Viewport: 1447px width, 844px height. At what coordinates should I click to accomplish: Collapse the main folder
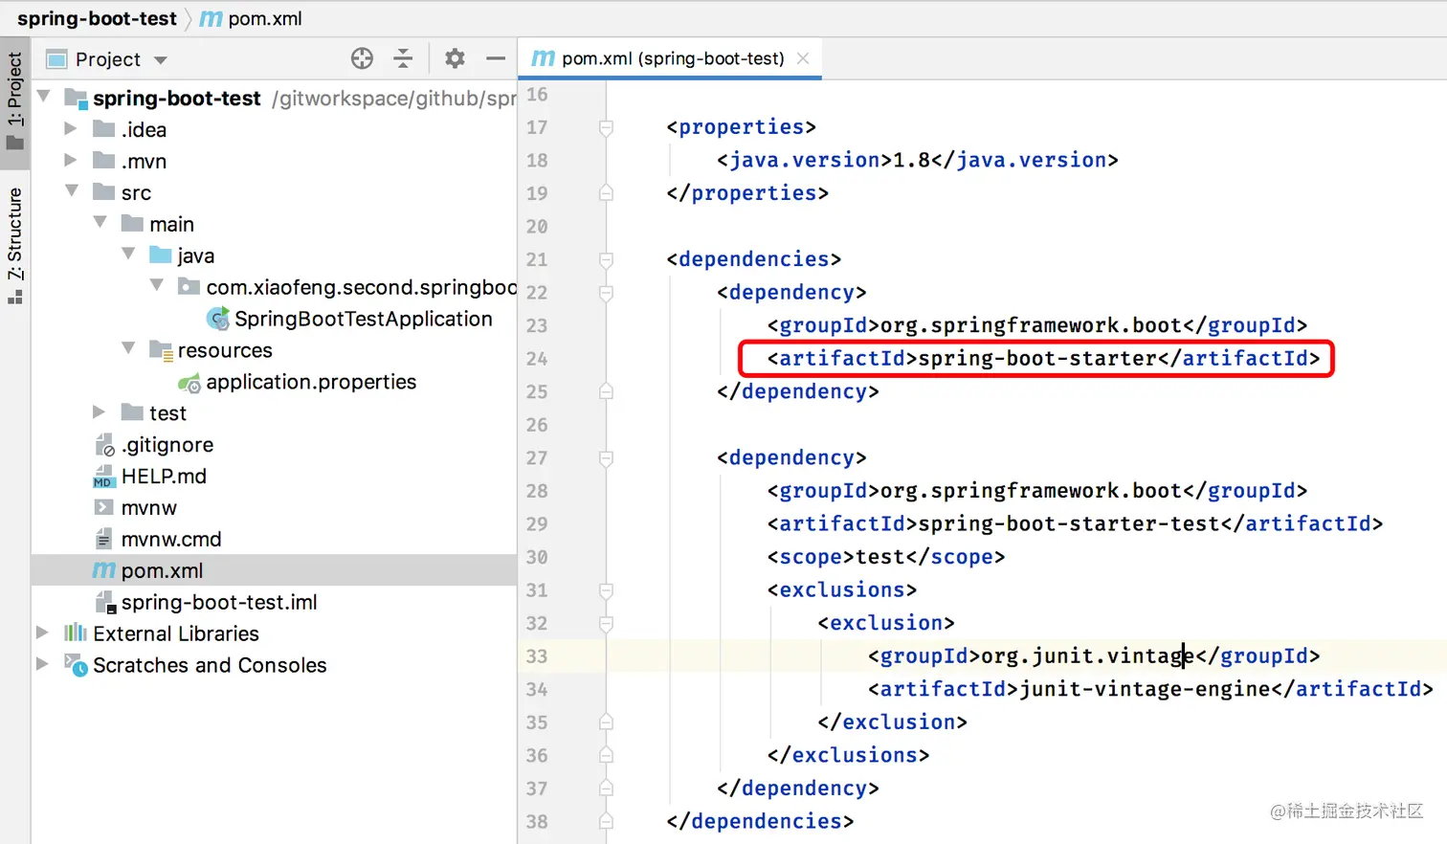tap(100, 223)
